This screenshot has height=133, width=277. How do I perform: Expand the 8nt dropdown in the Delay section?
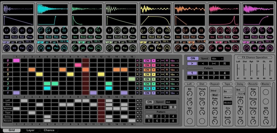(240, 90)
